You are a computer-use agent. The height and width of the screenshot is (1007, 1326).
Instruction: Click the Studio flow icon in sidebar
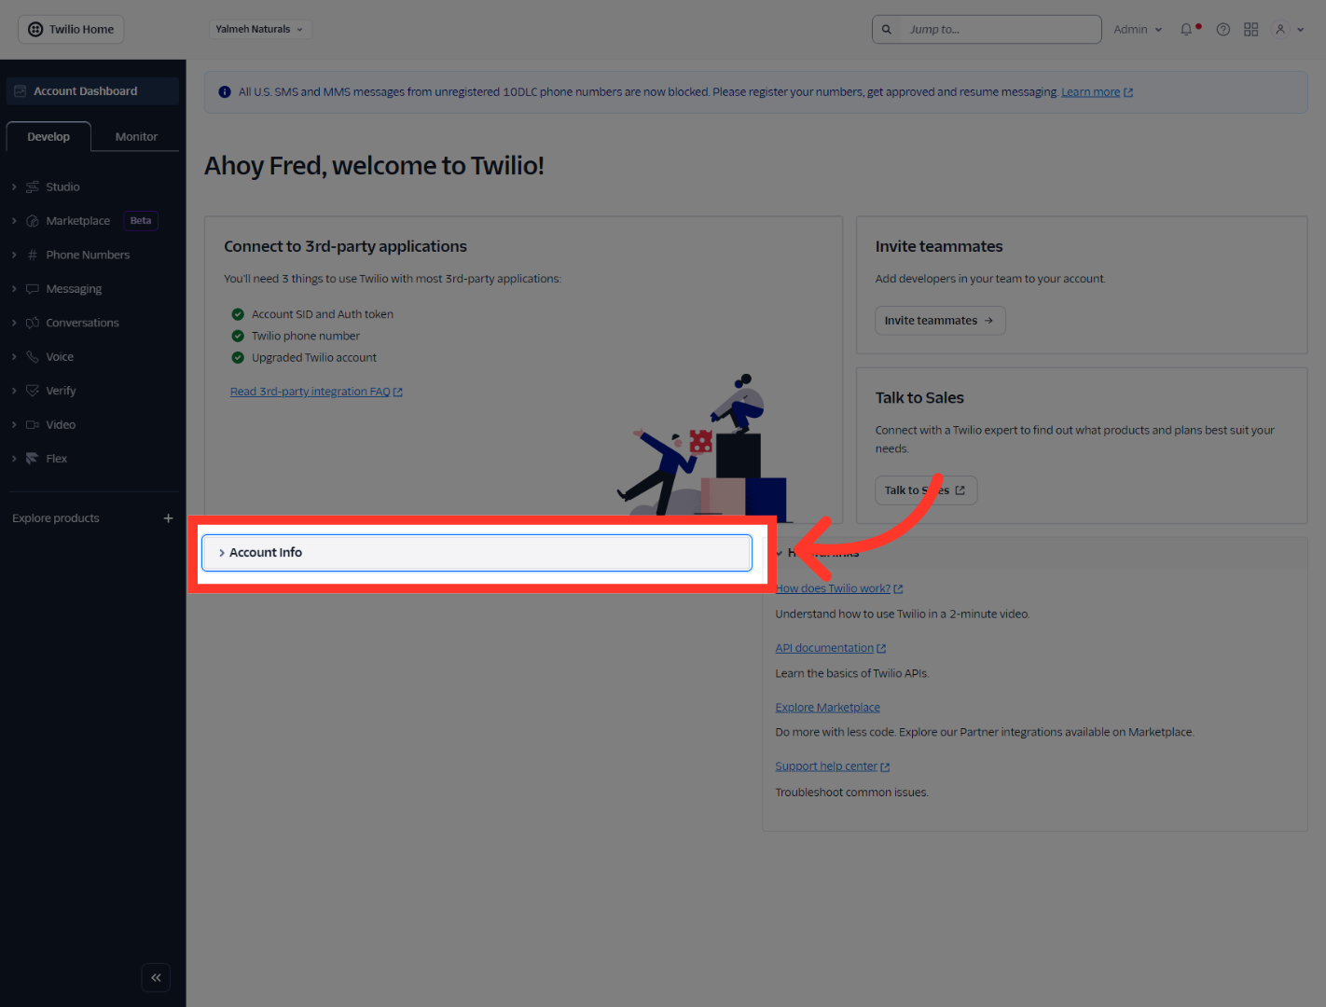(33, 186)
